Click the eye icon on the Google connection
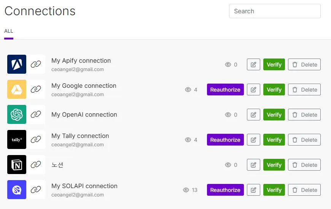Screen dimensions: 331x209 pos(188,90)
